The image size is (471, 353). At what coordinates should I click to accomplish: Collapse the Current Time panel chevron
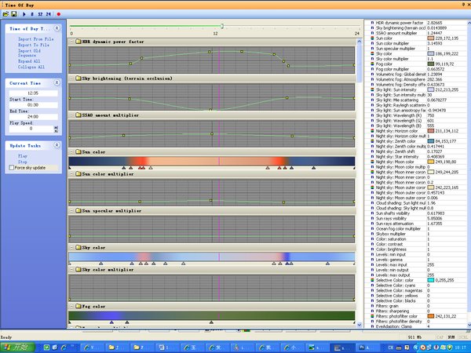point(57,82)
